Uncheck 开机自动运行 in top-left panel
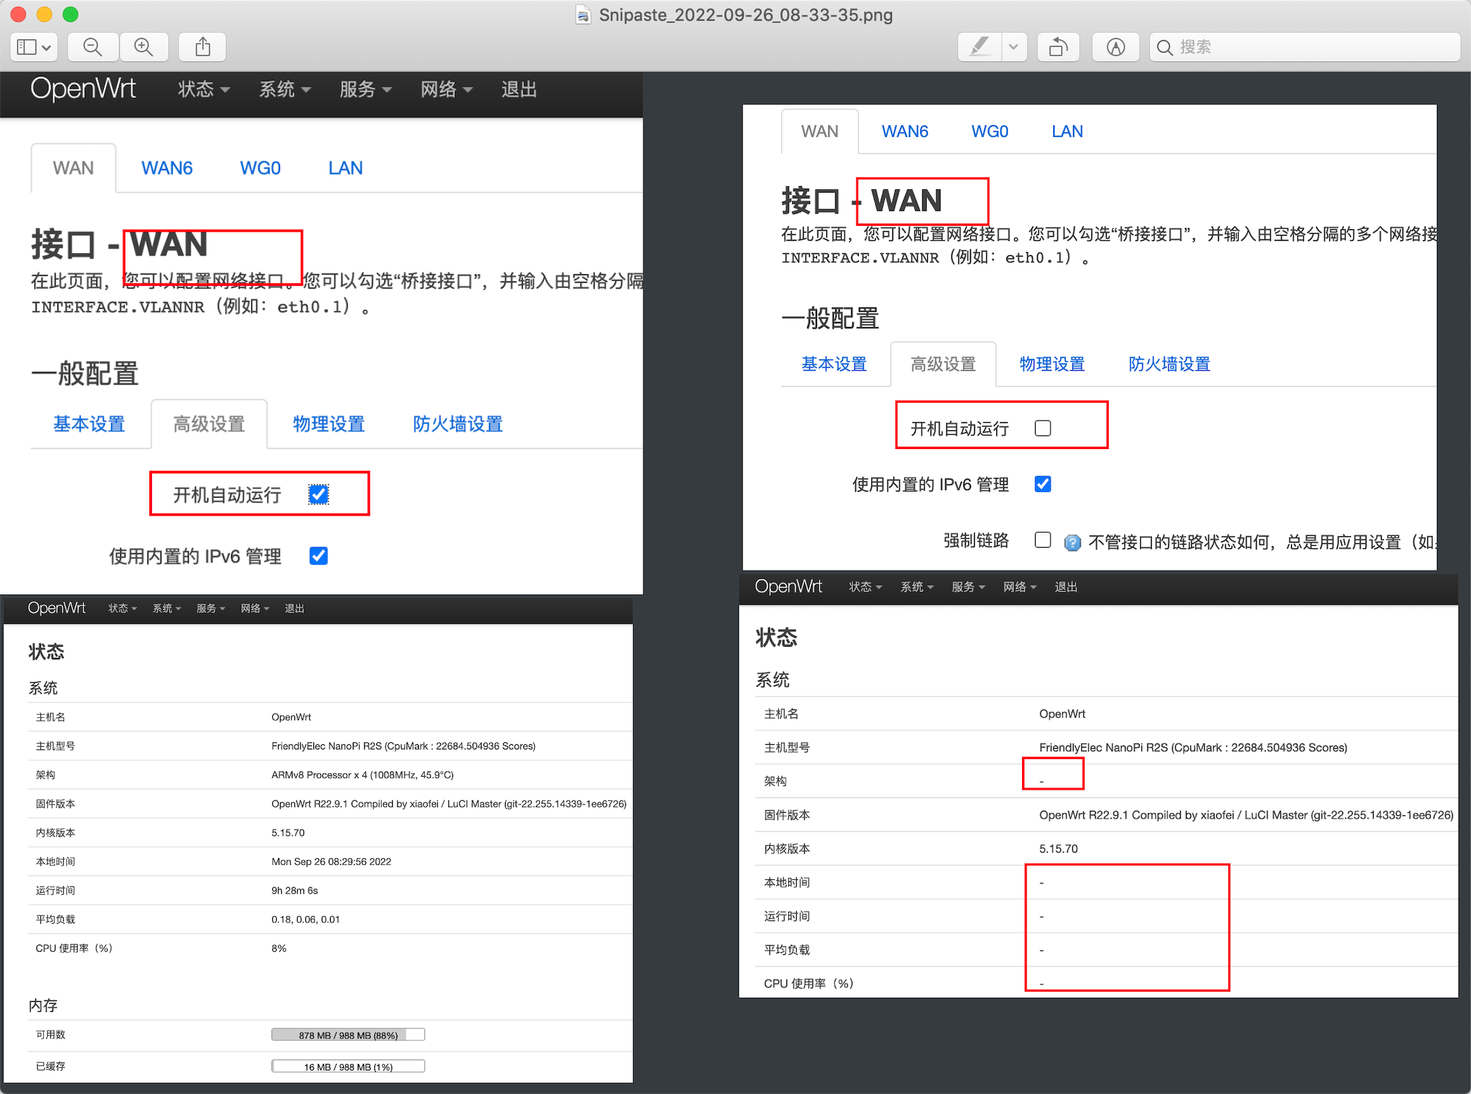Image resolution: width=1471 pixels, height=1094 pixels. pos(318,495)
